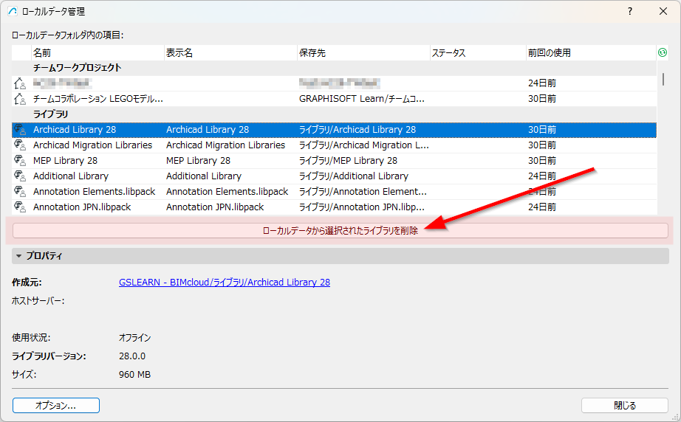Select the Archicad Library 28 name cell

pyautogui.click(x=75, y=129)
